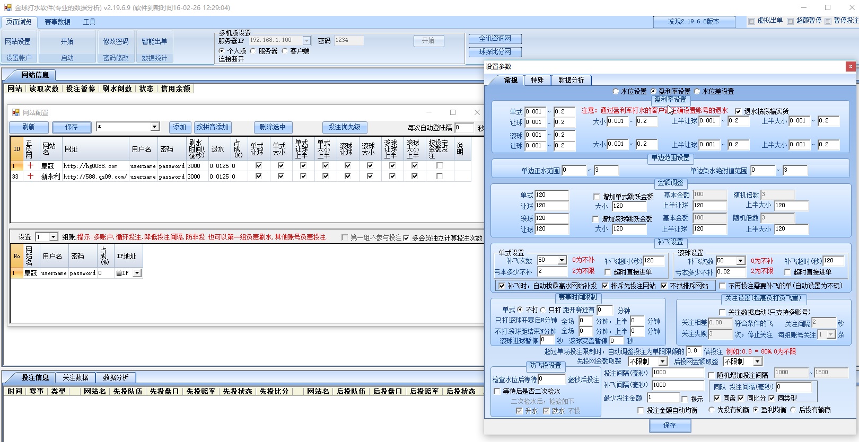Select the 水位设置 radio button
Viewport: 859px width, 442px height.
point(616,92)
